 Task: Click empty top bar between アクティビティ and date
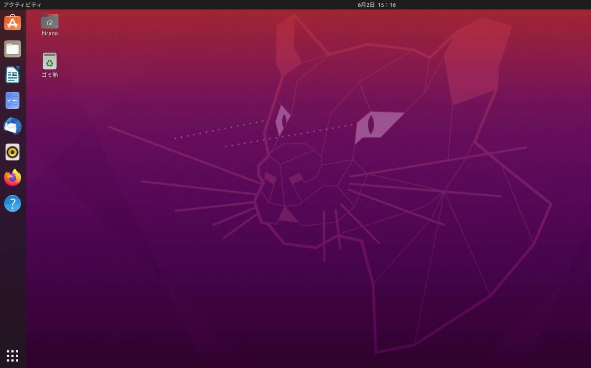coord(197,5)
